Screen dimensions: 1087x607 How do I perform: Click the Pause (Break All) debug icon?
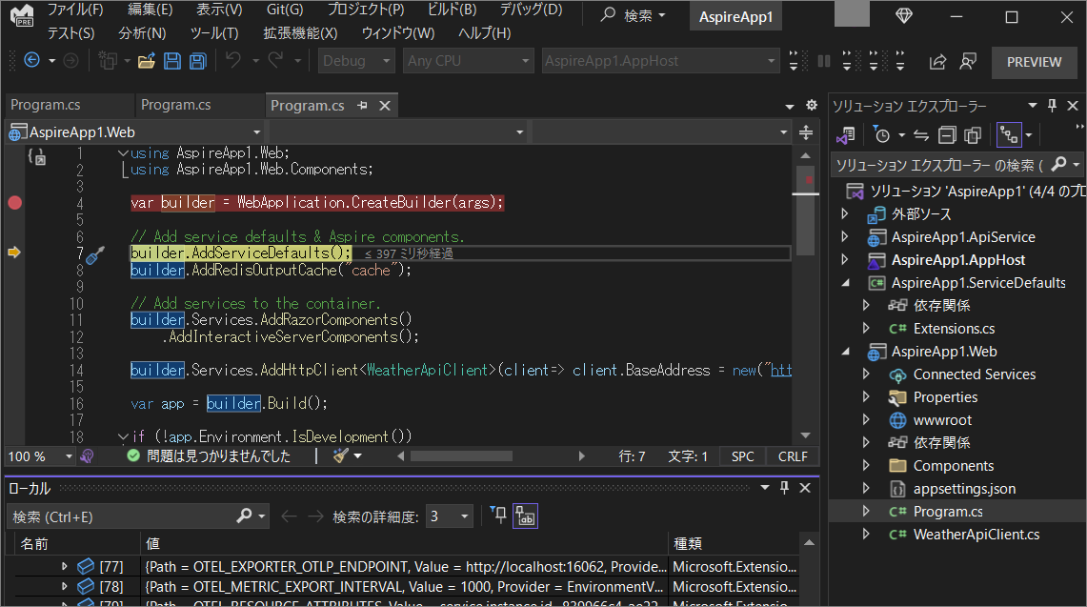point(822,61)
